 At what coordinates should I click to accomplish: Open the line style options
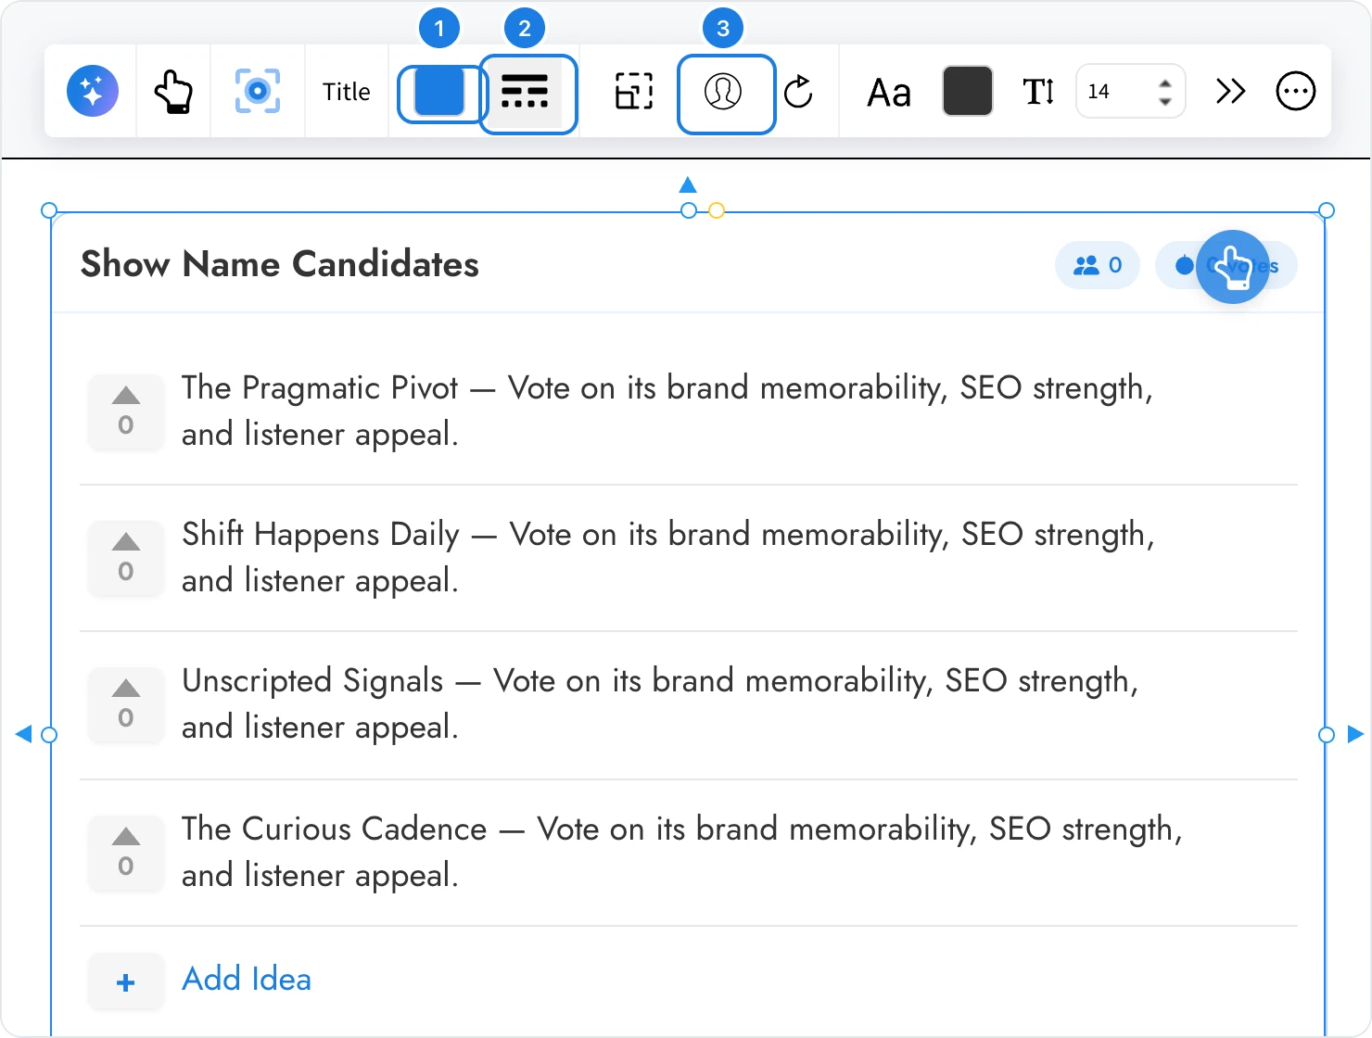(525, 92)
